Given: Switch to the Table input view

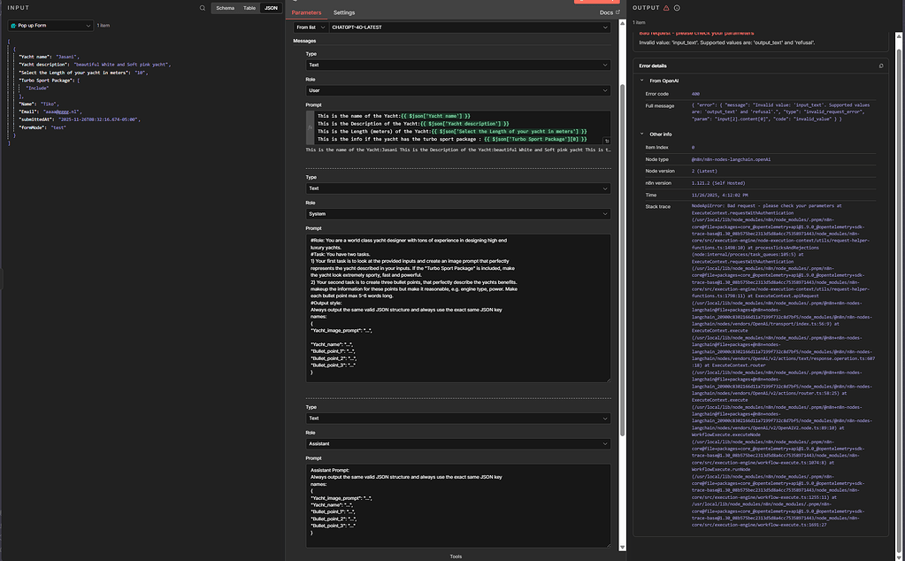Looking at the screenshot, I should point(249,7).
